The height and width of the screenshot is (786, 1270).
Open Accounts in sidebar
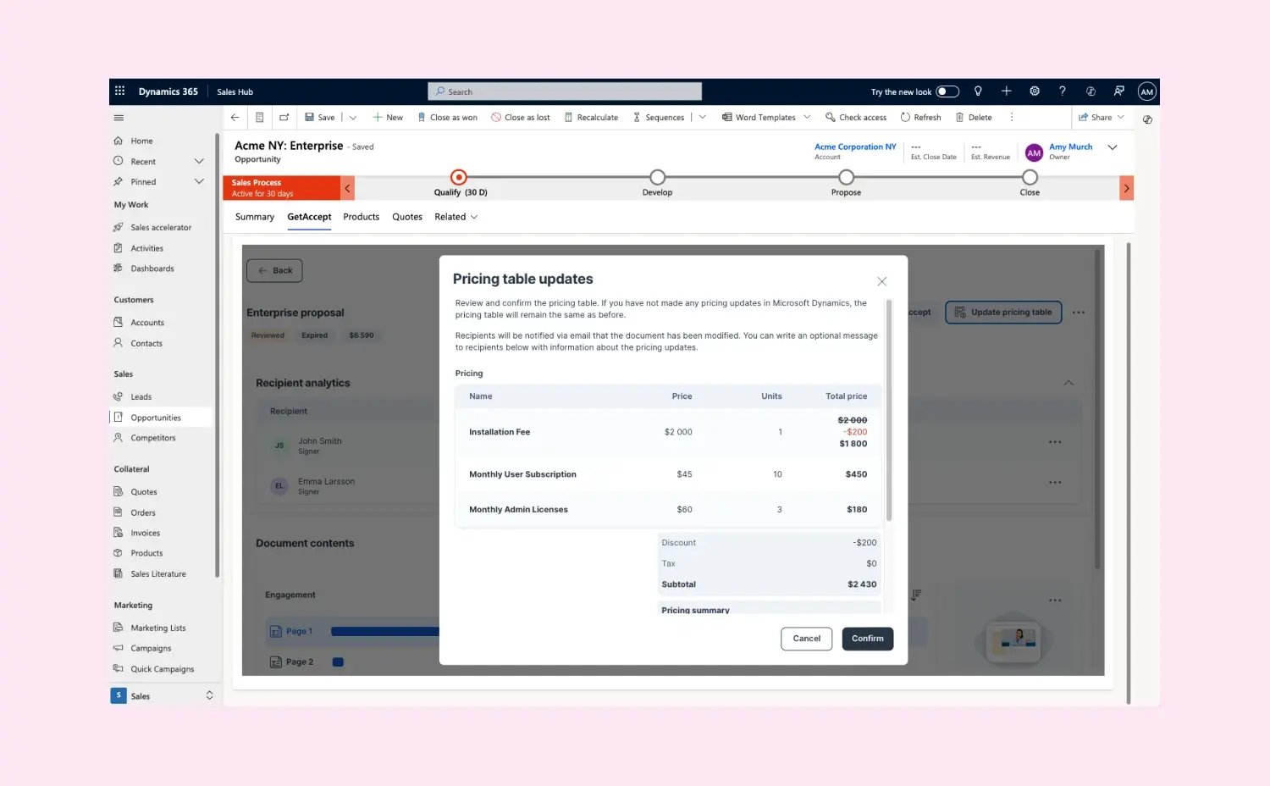[x=147, y=323]
